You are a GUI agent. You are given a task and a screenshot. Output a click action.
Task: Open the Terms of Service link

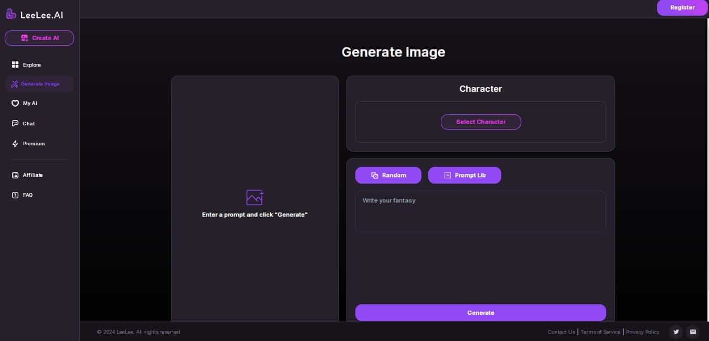(600, 332)
